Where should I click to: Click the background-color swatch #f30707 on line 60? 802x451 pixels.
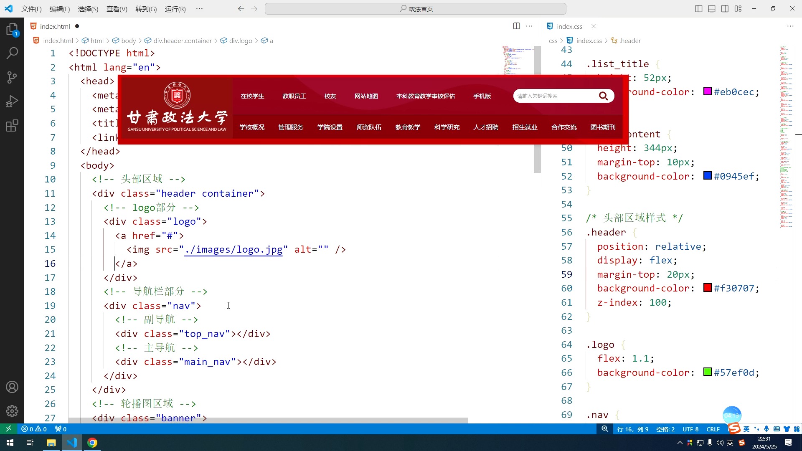706,288
